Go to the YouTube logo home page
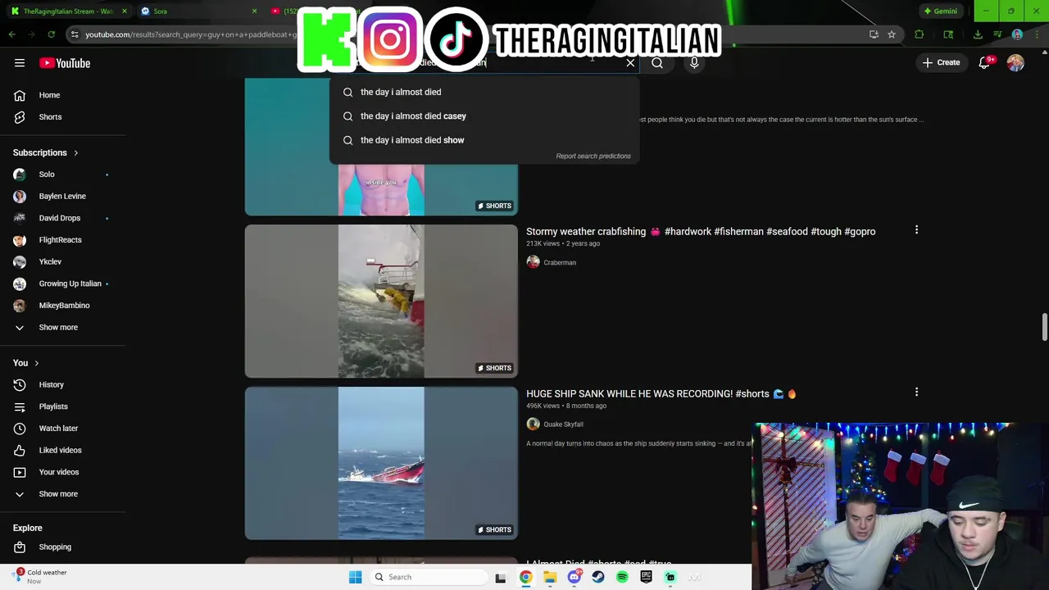 (64, 63)
